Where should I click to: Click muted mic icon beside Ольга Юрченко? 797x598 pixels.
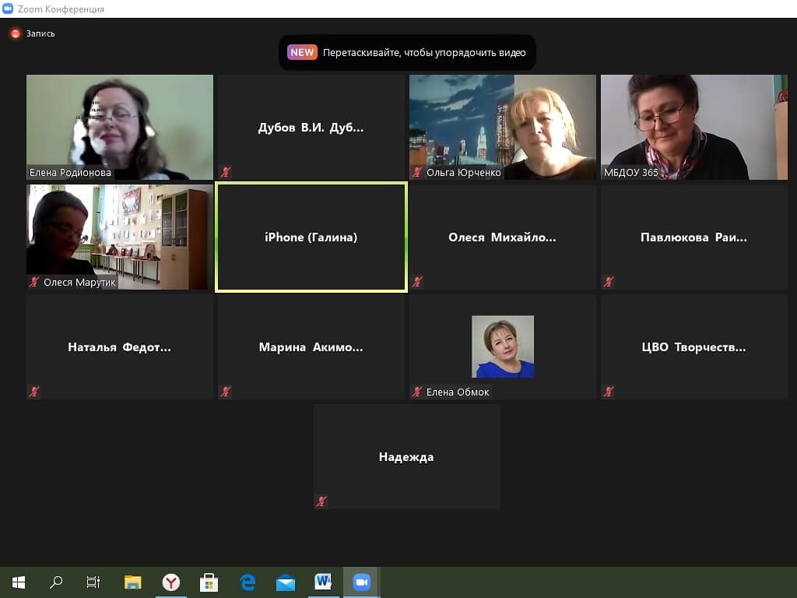point(417,172)
